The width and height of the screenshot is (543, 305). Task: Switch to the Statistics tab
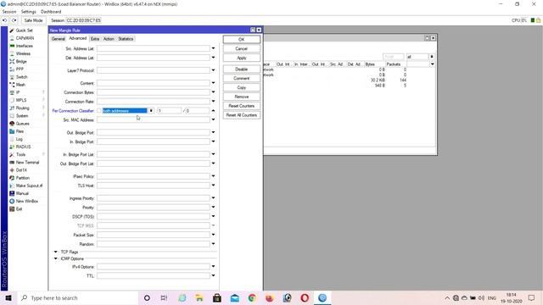click(126, 39)
